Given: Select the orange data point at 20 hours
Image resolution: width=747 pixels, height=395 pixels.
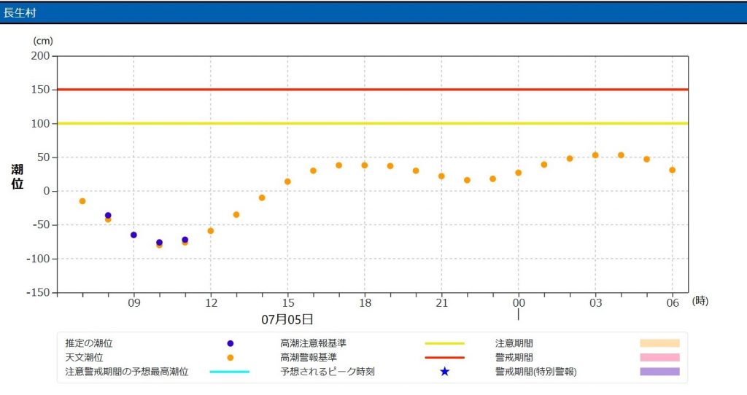Looking at the screenshot, I should pos(416,171).
